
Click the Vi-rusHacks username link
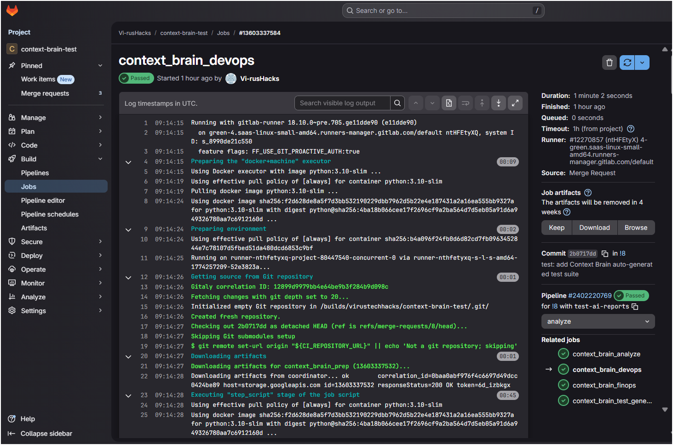coord(260,79)
